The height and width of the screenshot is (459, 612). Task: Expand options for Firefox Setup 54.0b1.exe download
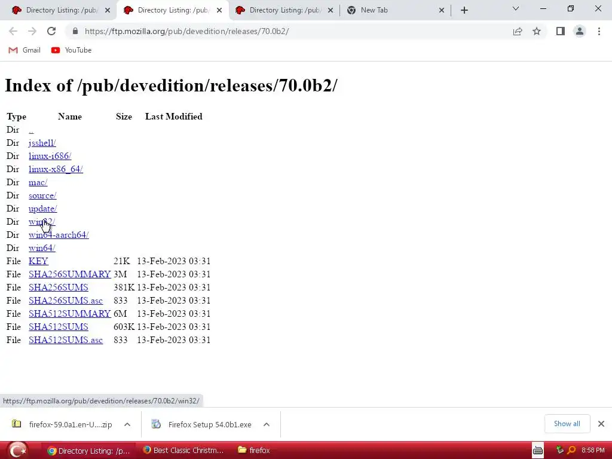click(x=267, y=424)
